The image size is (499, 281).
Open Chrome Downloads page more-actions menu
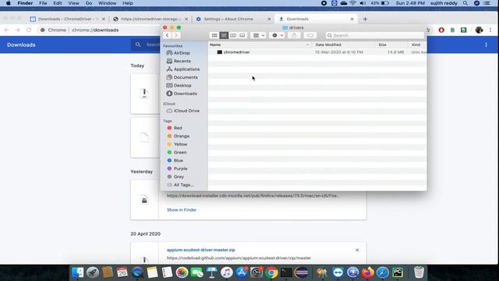pyautogui.click(x=486, y=45)
